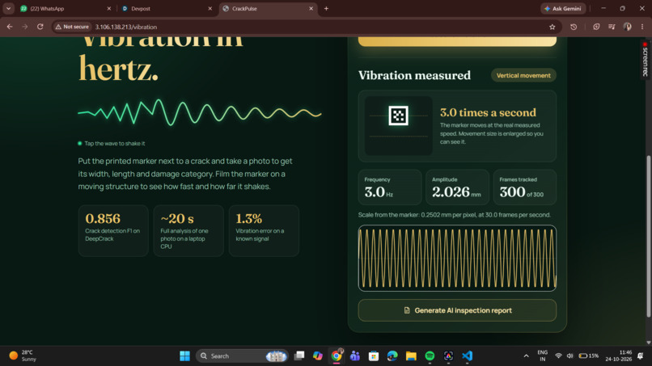Click the '3.0 times a second' heading

coord(488,112)
